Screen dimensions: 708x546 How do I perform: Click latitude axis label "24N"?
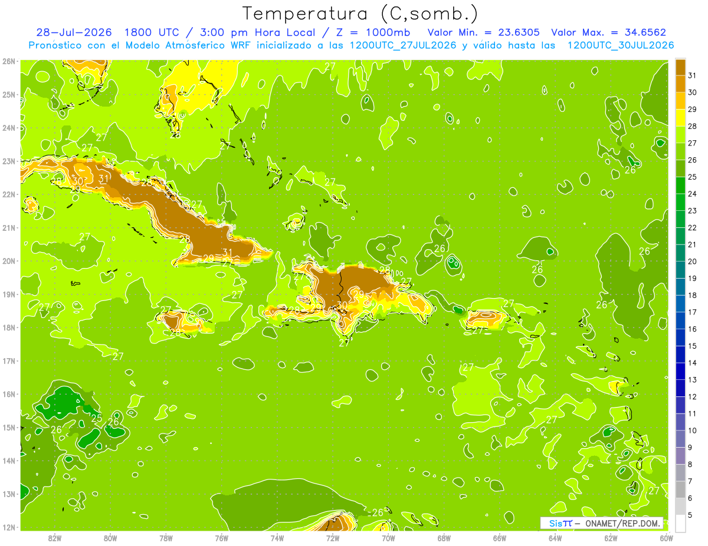9,128
